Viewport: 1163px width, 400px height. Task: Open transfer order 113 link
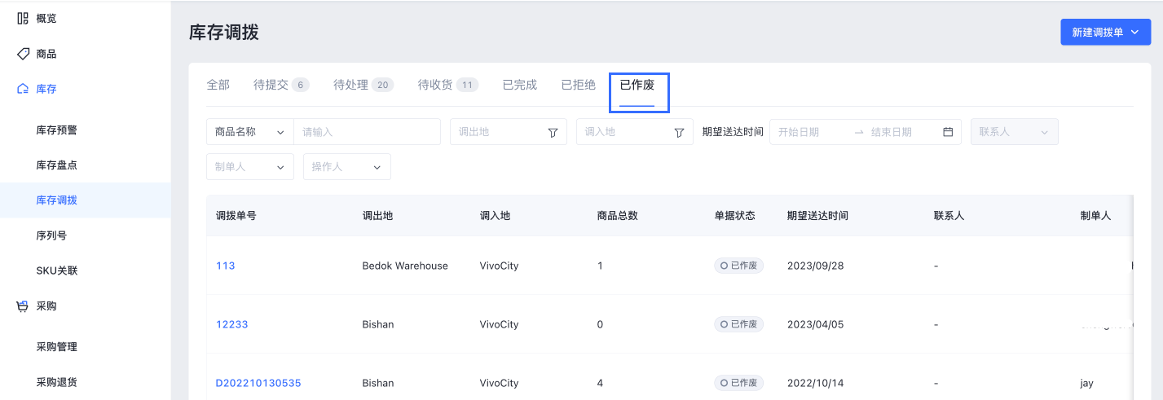point(226,266)
